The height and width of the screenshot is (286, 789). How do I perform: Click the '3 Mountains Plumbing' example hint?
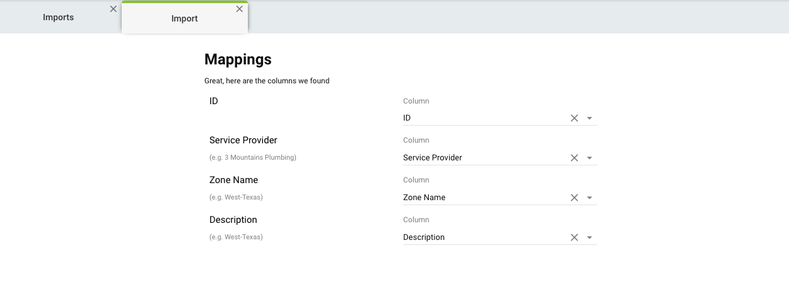252,157
